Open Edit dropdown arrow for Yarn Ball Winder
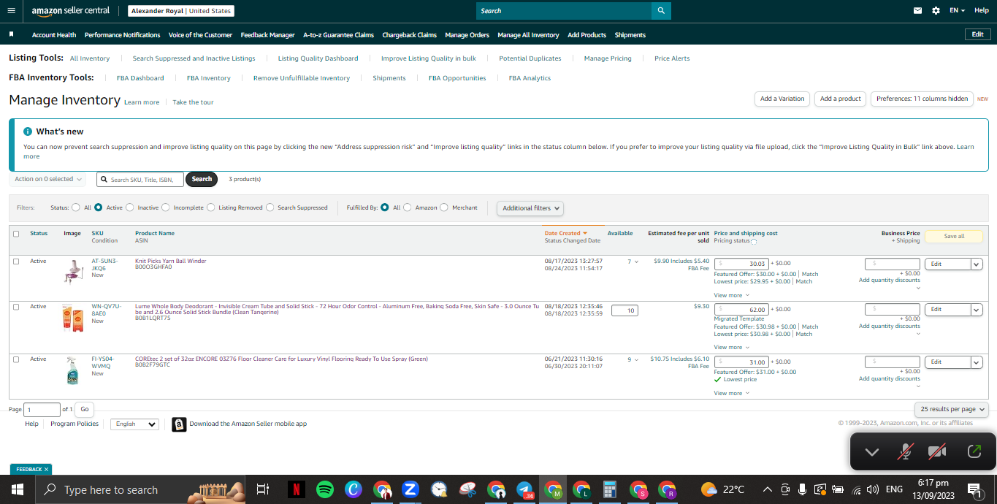This screenshot has height=504, width=997. (977, 264)
